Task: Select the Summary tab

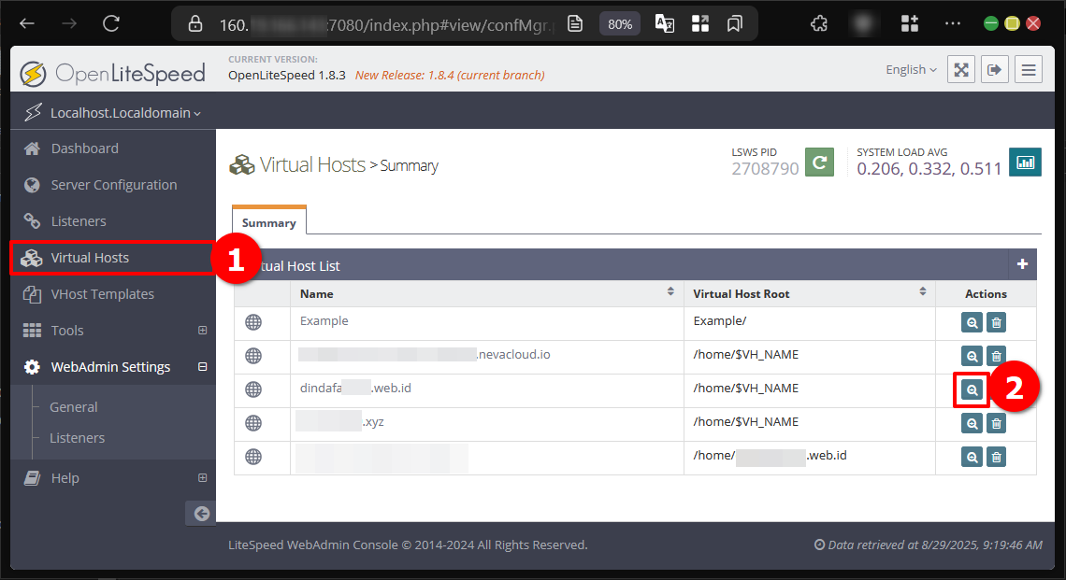Action: point(268,223)
